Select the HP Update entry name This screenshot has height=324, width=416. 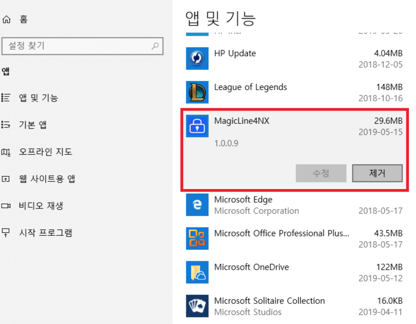click(235, 53)
